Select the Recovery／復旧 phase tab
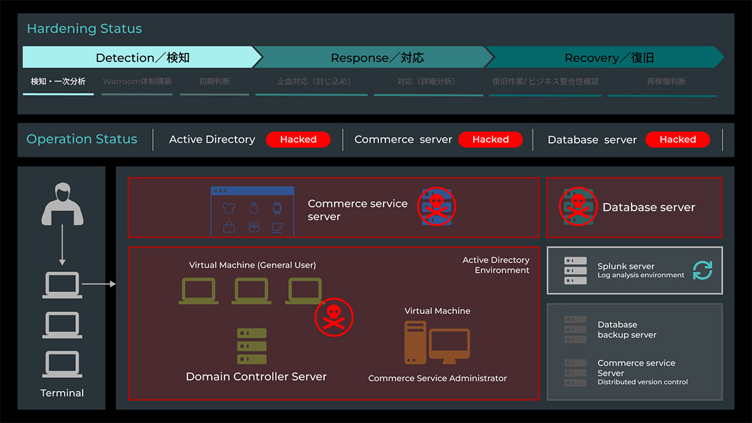This screenshot has width=752, height=423. tap(609, 58)
